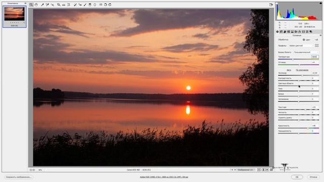Screen dimensions: 324x182
Task: Zoom out with the minus button
Action: [30, 170]
